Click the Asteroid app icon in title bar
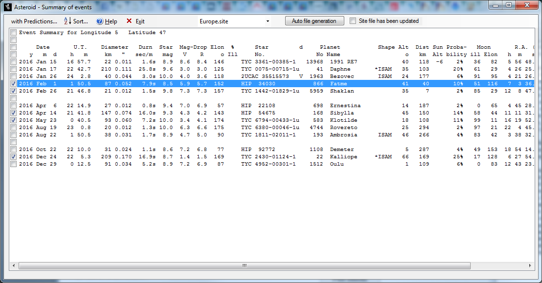The width and height of the screenshot is (542, 283). tap(7, 7)
